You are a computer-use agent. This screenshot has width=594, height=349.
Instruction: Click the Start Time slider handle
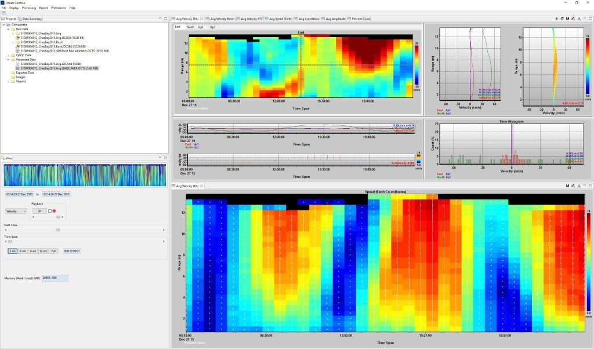coord(58,230)
